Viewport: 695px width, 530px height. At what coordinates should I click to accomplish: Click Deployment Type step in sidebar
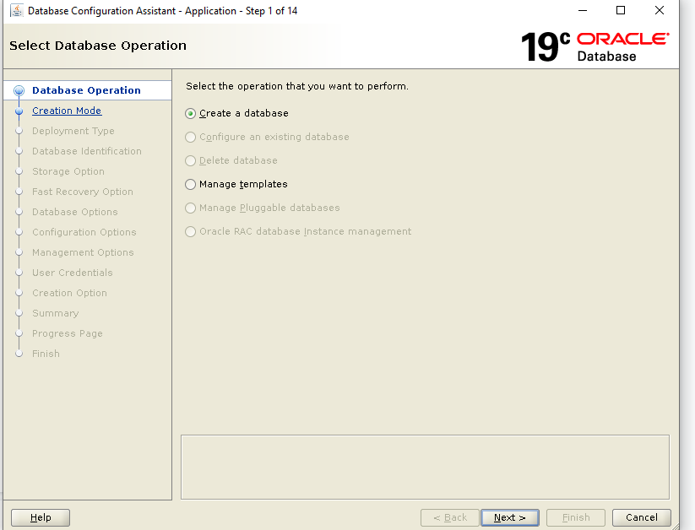coord(73,131)
